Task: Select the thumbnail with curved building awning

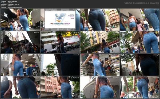Action: pos(100,87)
